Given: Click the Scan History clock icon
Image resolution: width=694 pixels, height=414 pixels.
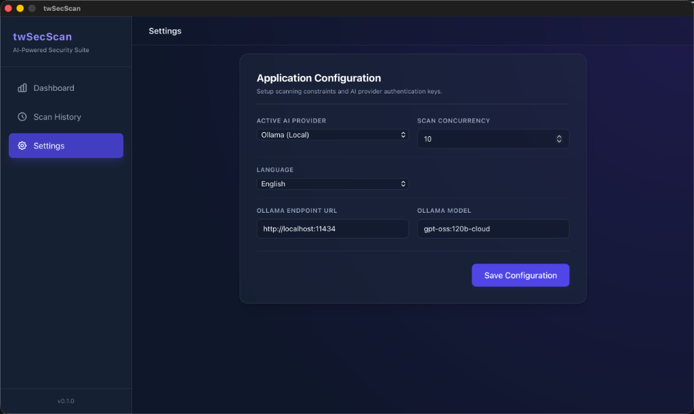Looking at the screenshot, I should click(22, 117).
